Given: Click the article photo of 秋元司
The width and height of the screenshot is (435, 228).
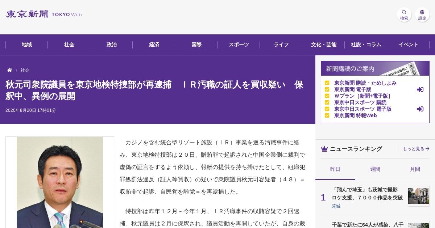Looking at the screenshot, I should 60,182.
